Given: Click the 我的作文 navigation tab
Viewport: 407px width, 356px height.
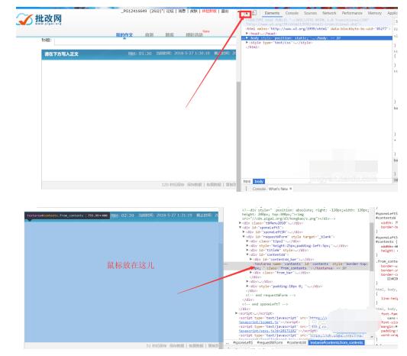Looking at the screenshot, I should 124,35.
